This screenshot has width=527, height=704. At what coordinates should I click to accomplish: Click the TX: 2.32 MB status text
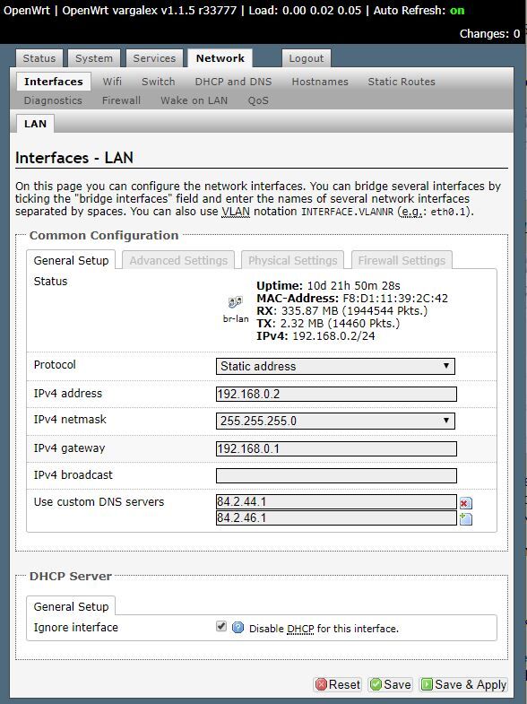pos(328,323)
